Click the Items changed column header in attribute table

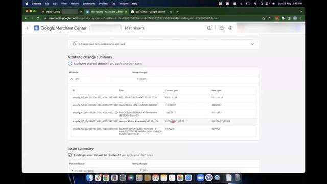139,72
